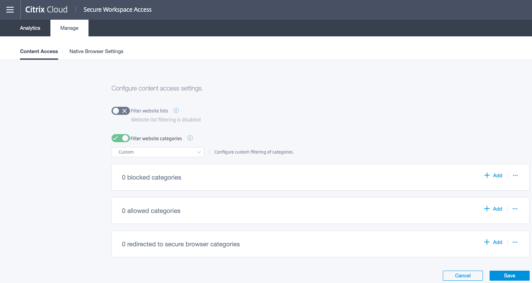The image size is (532, 283).
Task: Add a blocked category
Action: [493, 176]
